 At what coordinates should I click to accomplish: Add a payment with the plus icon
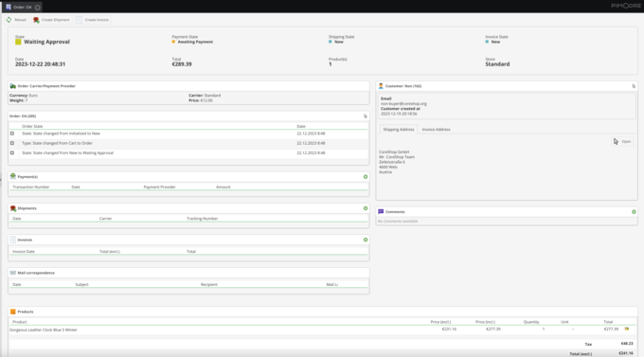[x=366, y=177]
